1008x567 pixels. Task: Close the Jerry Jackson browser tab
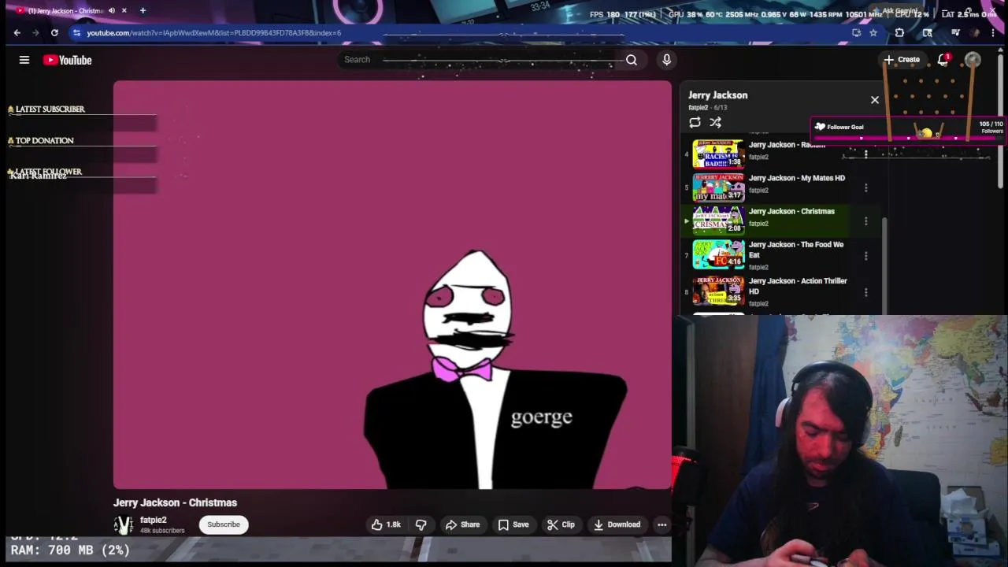coord(124,10)
